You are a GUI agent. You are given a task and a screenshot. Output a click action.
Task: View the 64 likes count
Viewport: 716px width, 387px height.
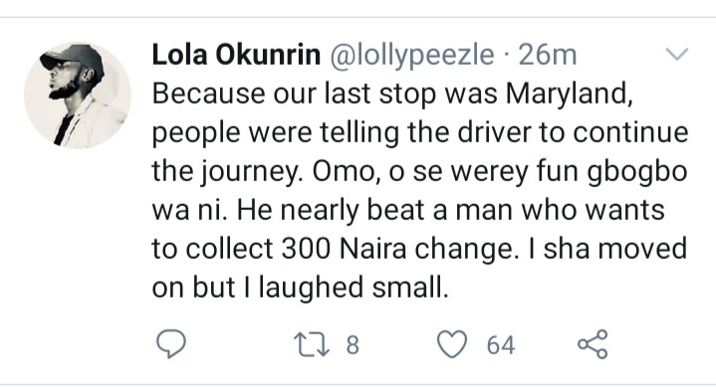[x=501, y=345]
